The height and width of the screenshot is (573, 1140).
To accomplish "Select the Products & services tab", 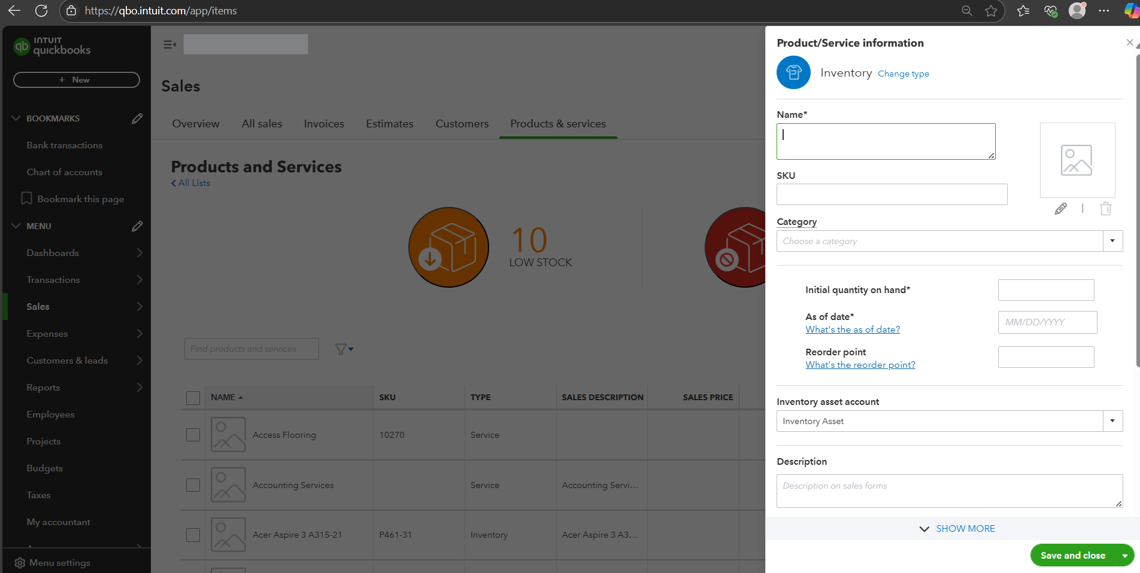I will (558, 124).
